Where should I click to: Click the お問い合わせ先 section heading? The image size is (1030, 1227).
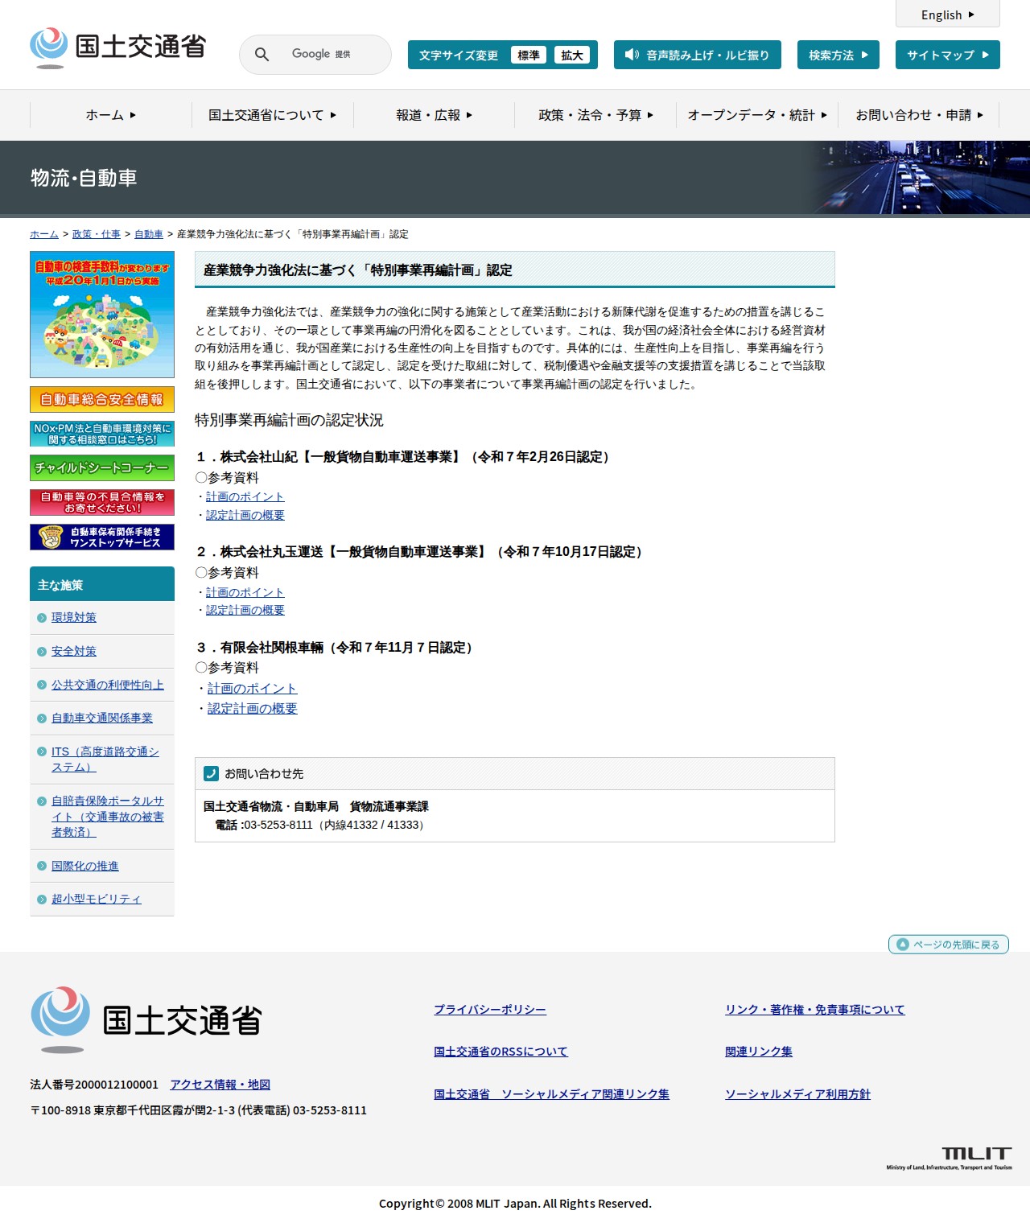(264, 774)
